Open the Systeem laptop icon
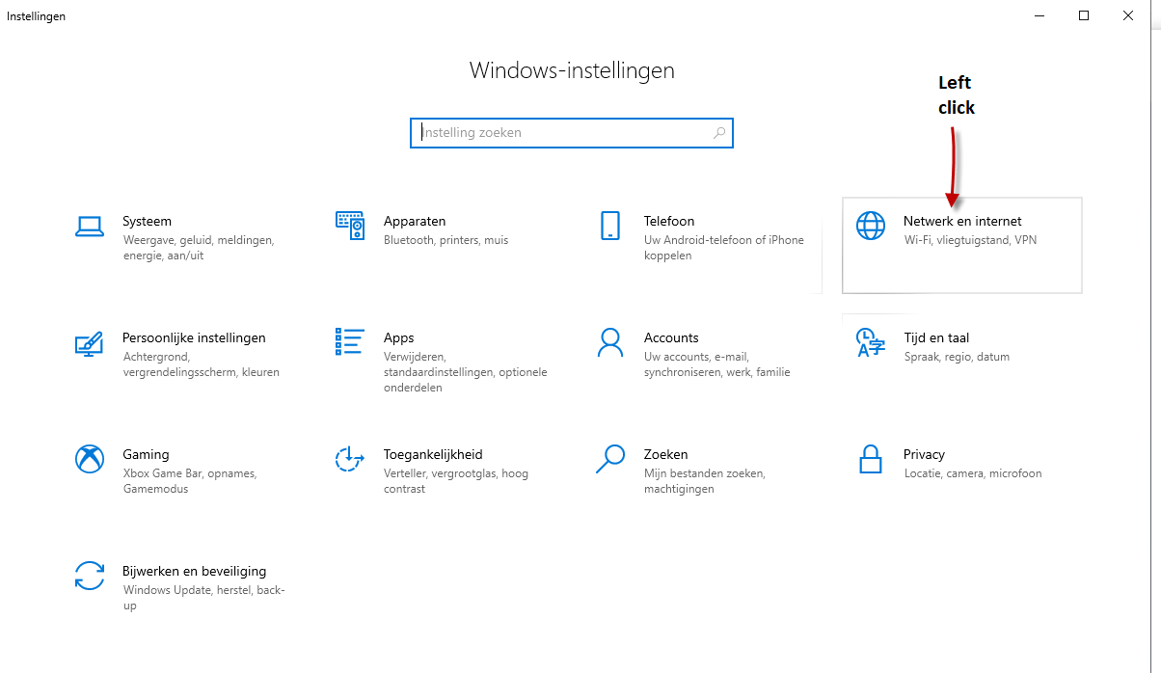Viewport: 1161px width, 673px height. click(90, 227)
